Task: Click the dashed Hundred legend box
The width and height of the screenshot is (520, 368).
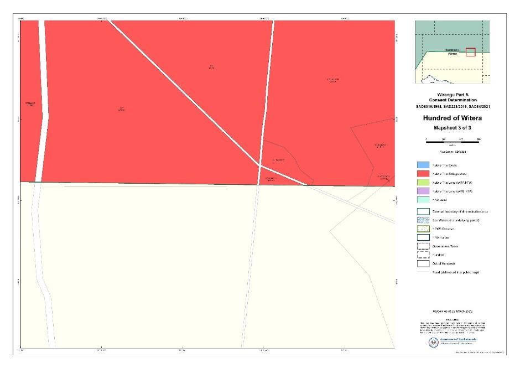Action: click(x=423, y=255)
